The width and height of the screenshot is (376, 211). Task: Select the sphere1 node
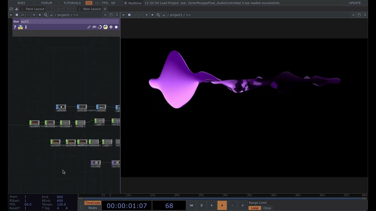point(61,107)
